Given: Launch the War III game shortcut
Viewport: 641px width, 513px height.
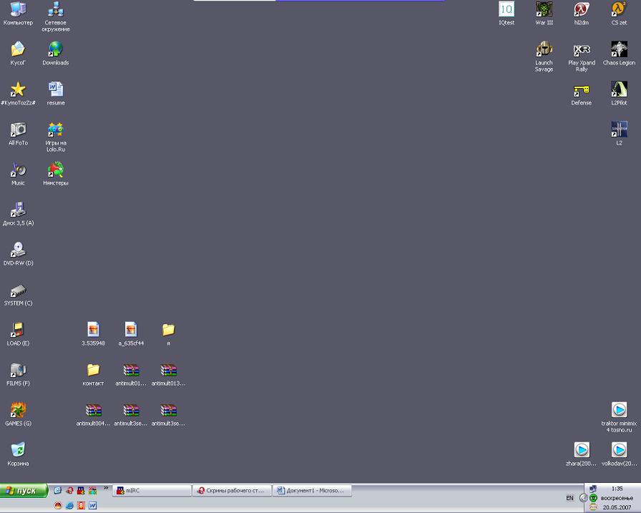Looking at the screenshot, I should pos(544,13).
